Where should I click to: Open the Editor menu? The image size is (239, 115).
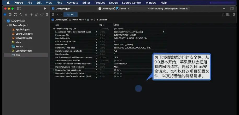86,3
